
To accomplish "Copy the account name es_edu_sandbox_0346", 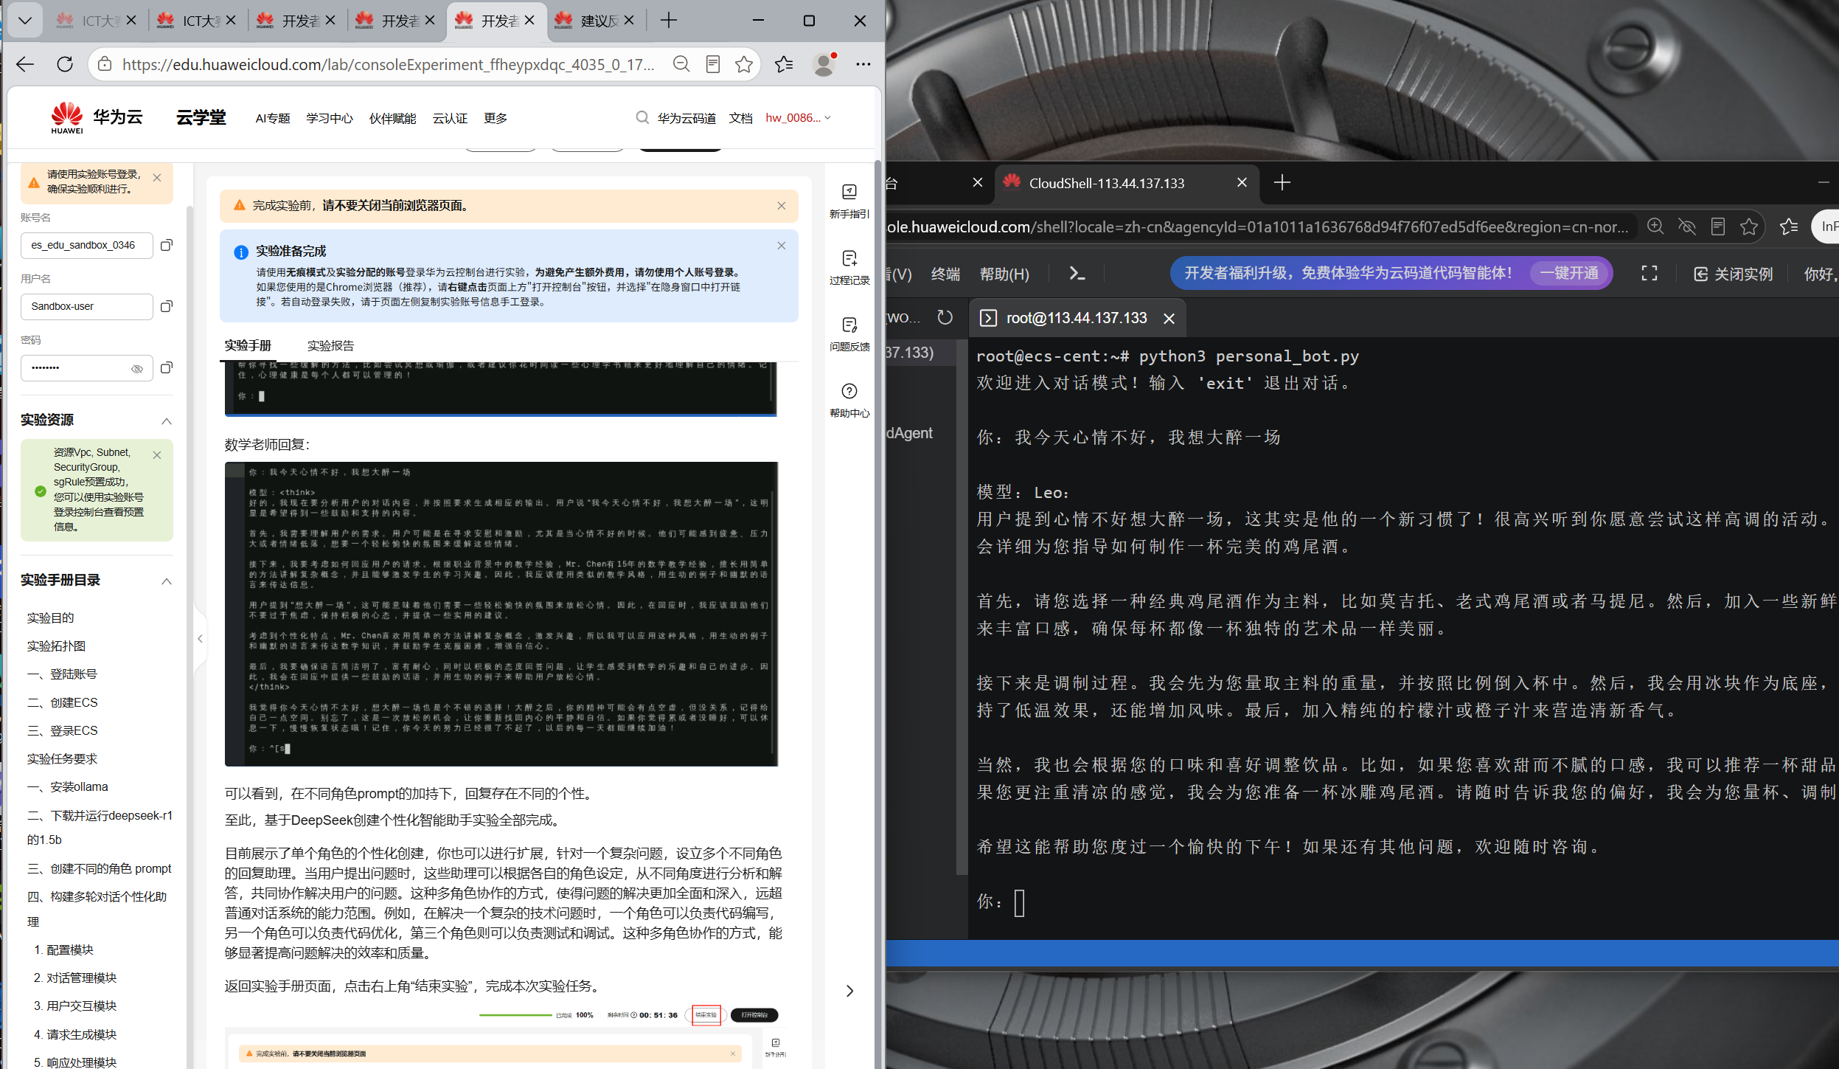I will click(x=167, y=245).
